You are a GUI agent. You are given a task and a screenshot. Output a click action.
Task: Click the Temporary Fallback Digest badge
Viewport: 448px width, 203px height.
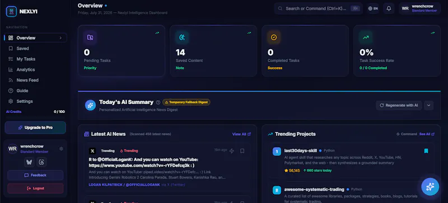tap(186, 102)
